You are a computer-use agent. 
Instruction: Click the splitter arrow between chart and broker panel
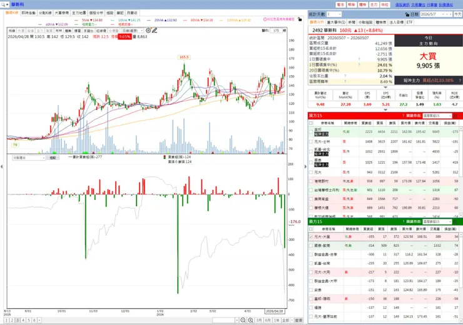pyautogui.click(x=305, y=167)
